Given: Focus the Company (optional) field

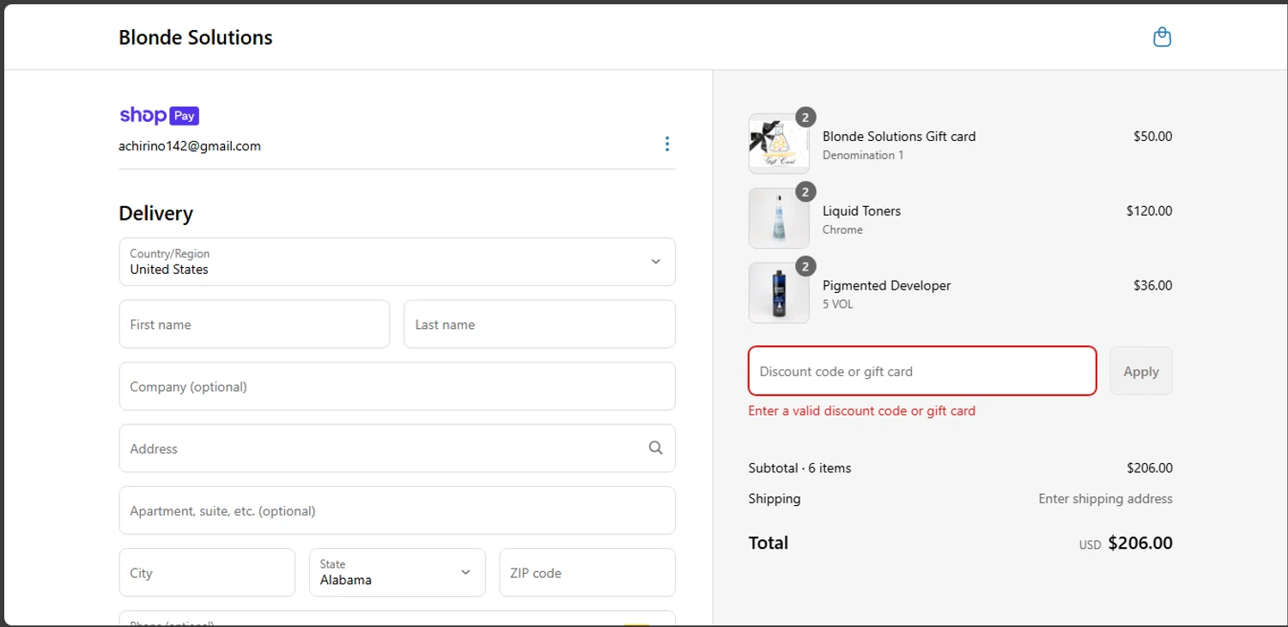Looking at the screenshot, I should pos(397,387).
